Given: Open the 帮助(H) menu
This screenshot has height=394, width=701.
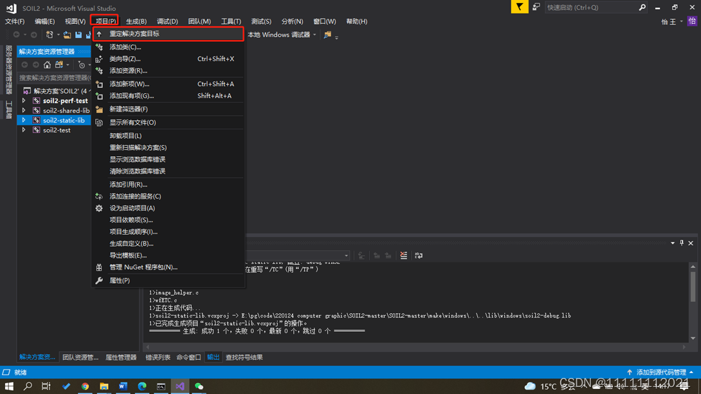Looking at the screenshot, I should (356, 21).
